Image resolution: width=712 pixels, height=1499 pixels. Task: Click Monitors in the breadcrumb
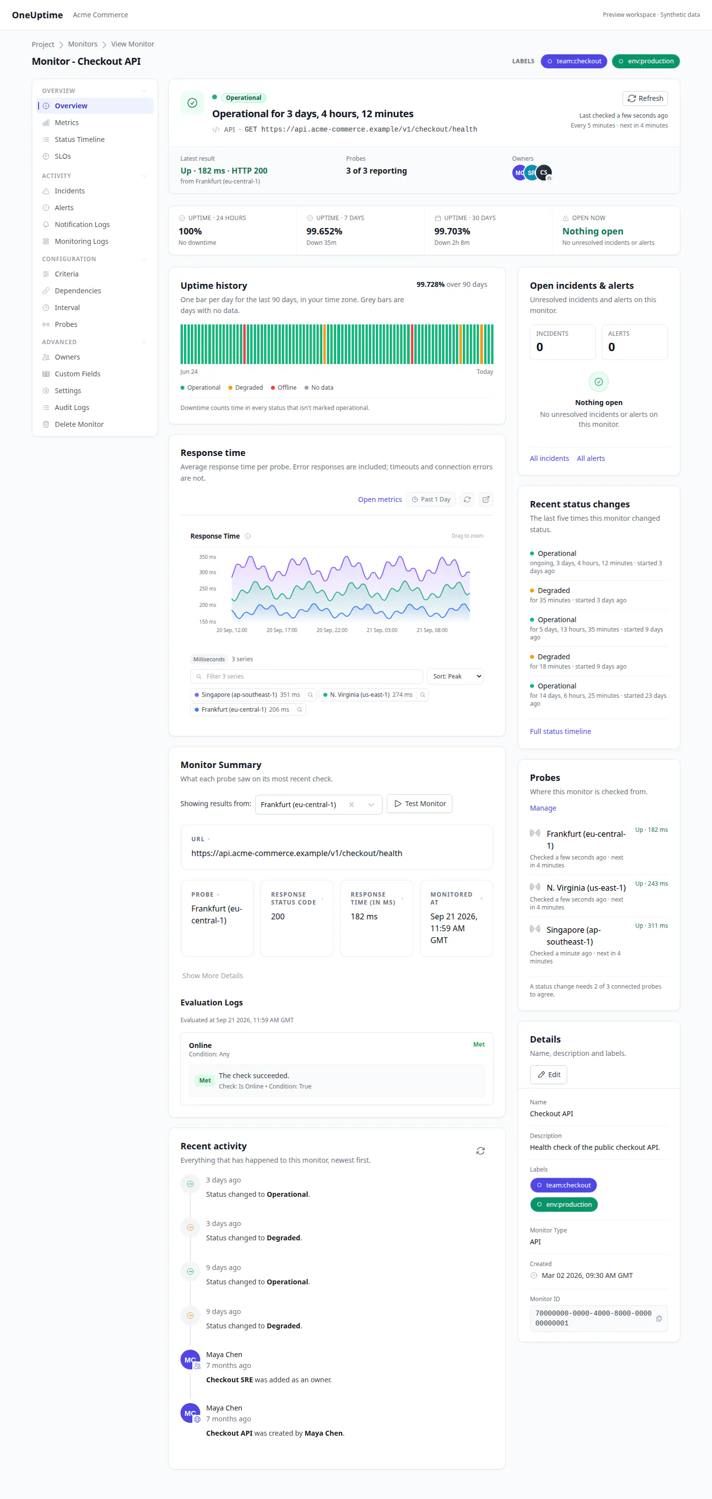pyautogui.click(x=83, y=44)
